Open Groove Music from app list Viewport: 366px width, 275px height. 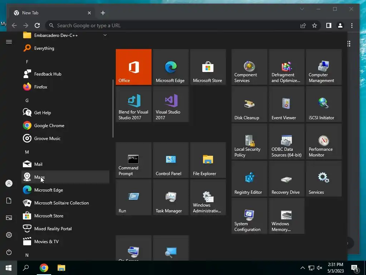click(65, 139)
